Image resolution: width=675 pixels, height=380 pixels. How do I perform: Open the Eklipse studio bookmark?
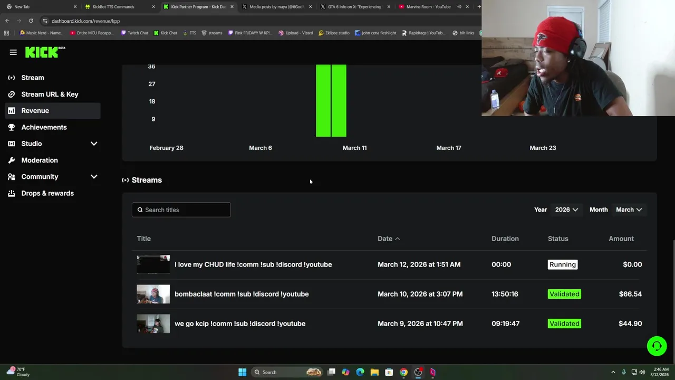coord(334,33)
